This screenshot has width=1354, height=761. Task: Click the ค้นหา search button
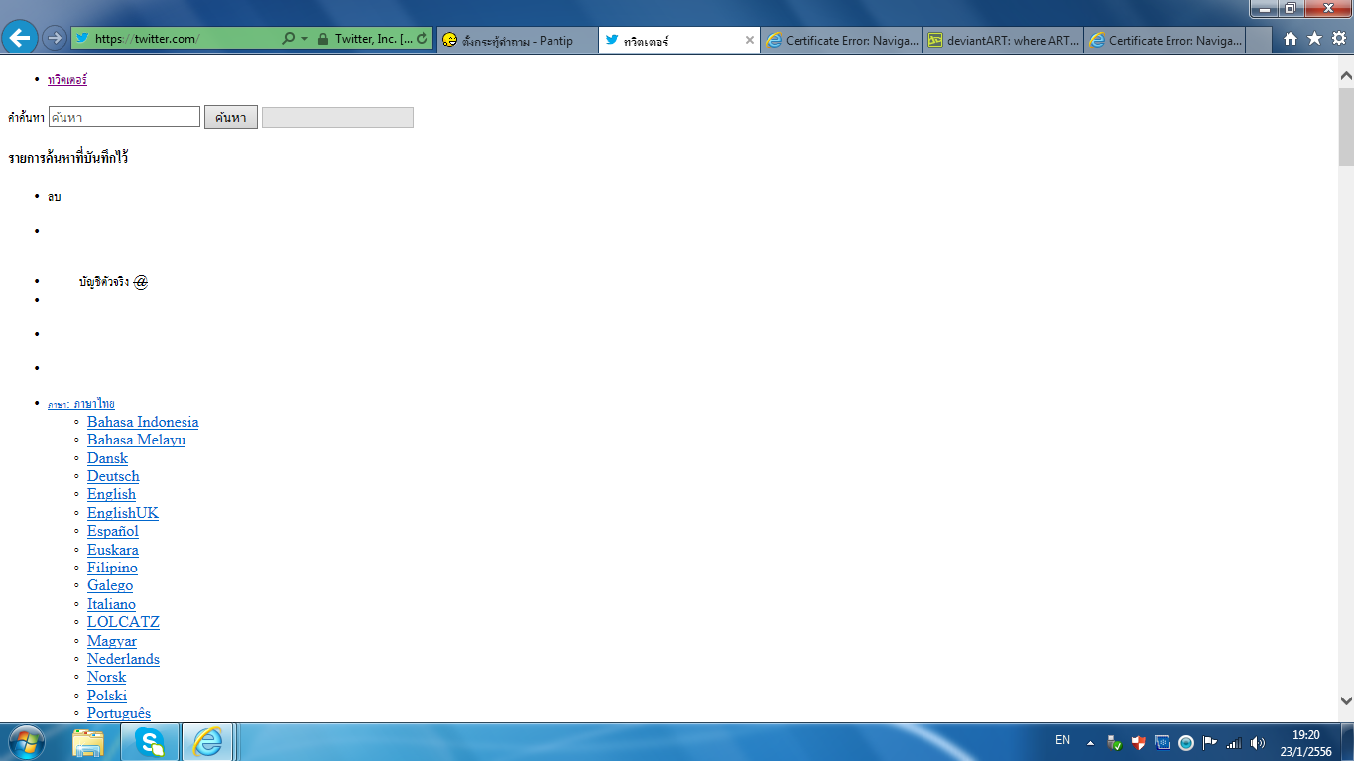231,117
